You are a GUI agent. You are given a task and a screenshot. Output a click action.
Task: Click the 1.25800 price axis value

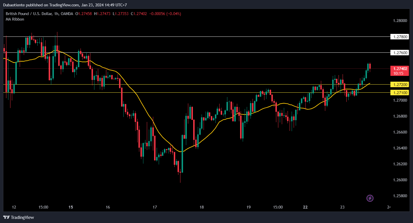coord(400,196)
